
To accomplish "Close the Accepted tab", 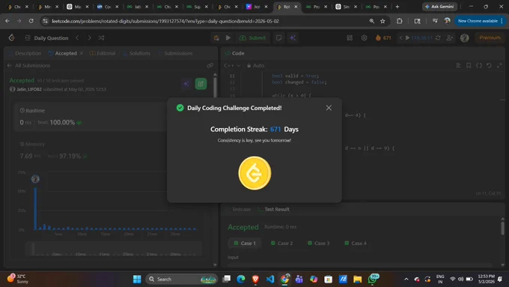I will pos(81,53).
